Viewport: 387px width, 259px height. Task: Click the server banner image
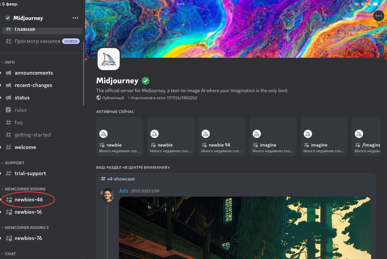point(235,29)
